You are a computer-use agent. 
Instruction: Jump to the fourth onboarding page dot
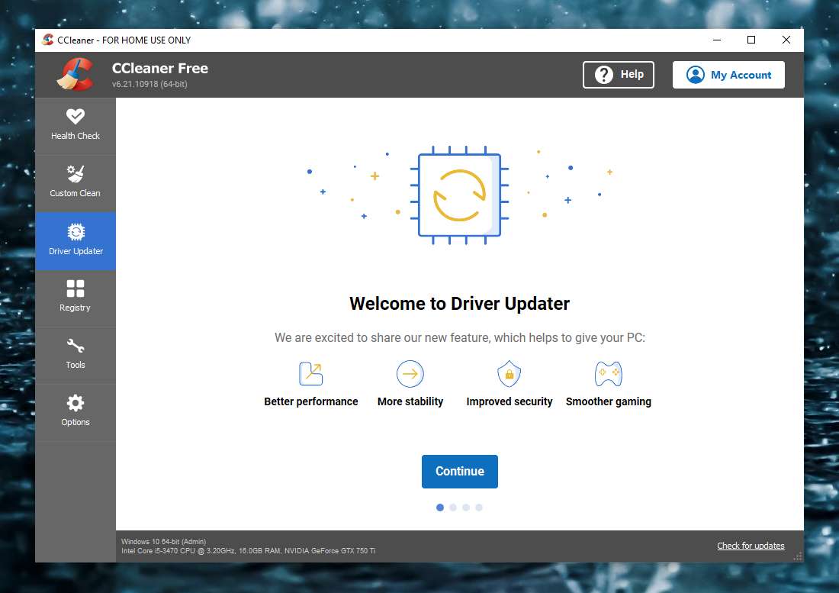pyautogui.click(x=479, y=508)
